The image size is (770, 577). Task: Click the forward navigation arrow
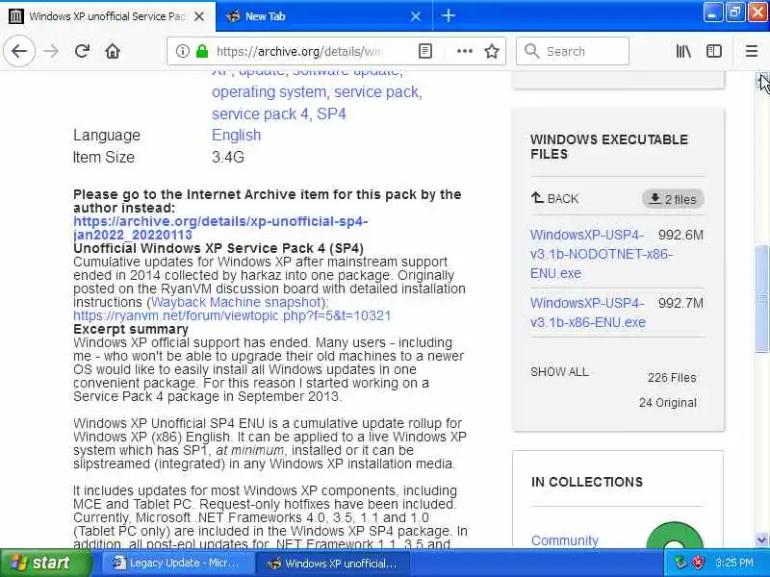tap(51, 51)
